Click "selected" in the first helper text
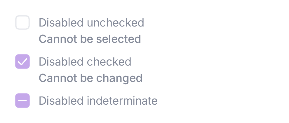289x123 pixels. tap(119, 39)
